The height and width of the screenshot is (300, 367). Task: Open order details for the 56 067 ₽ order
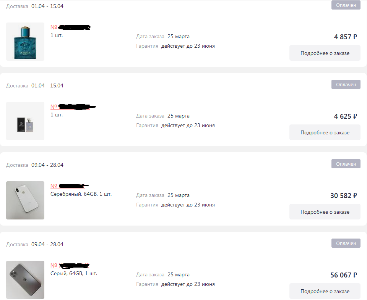pos(325,291)
